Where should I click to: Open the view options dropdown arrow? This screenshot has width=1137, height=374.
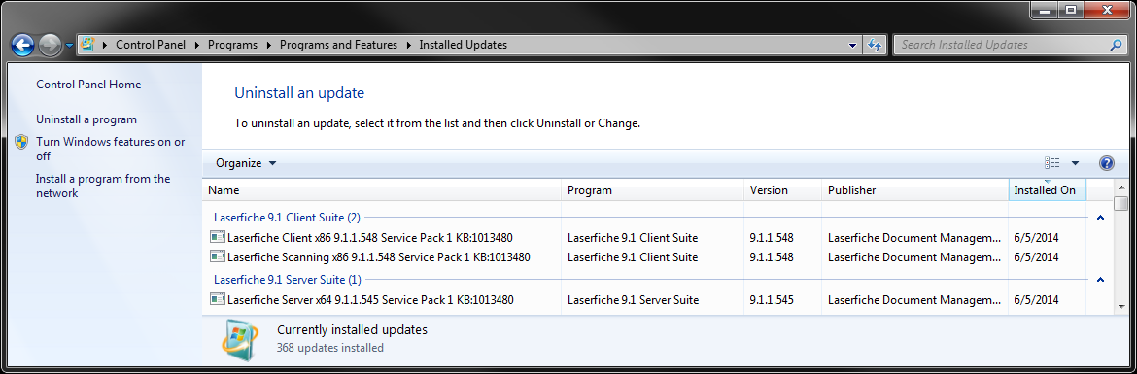point(1075,163)
